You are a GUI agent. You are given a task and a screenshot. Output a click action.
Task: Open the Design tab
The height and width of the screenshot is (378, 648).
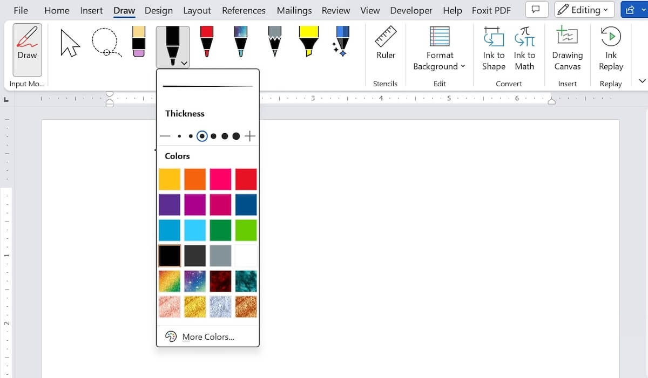pyautogui.click(x=159, y=10)
